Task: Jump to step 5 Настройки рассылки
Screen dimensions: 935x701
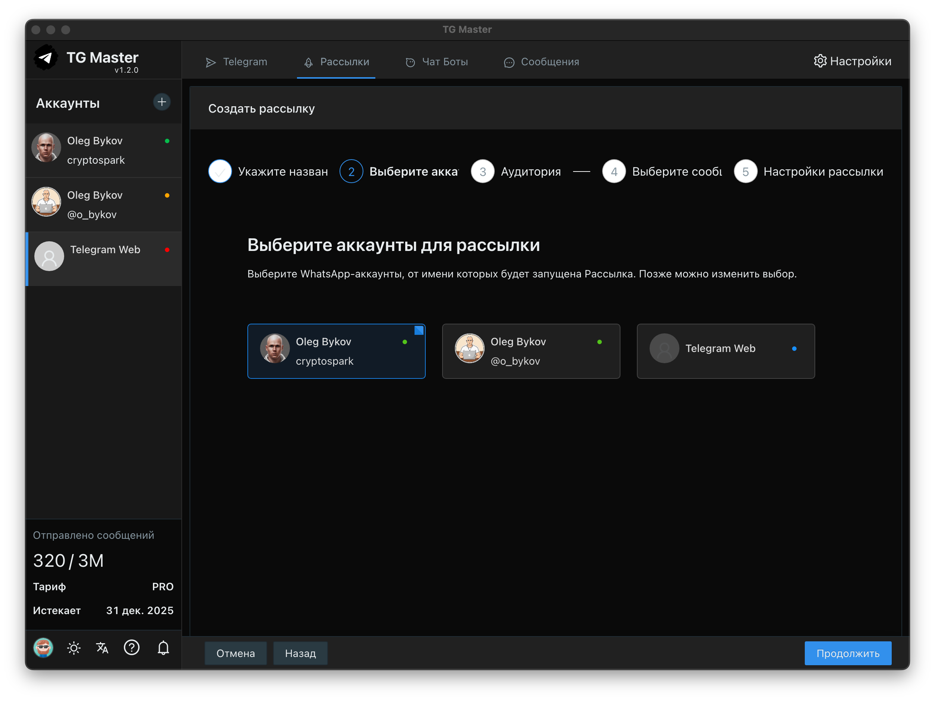Action: coord(745,172)
